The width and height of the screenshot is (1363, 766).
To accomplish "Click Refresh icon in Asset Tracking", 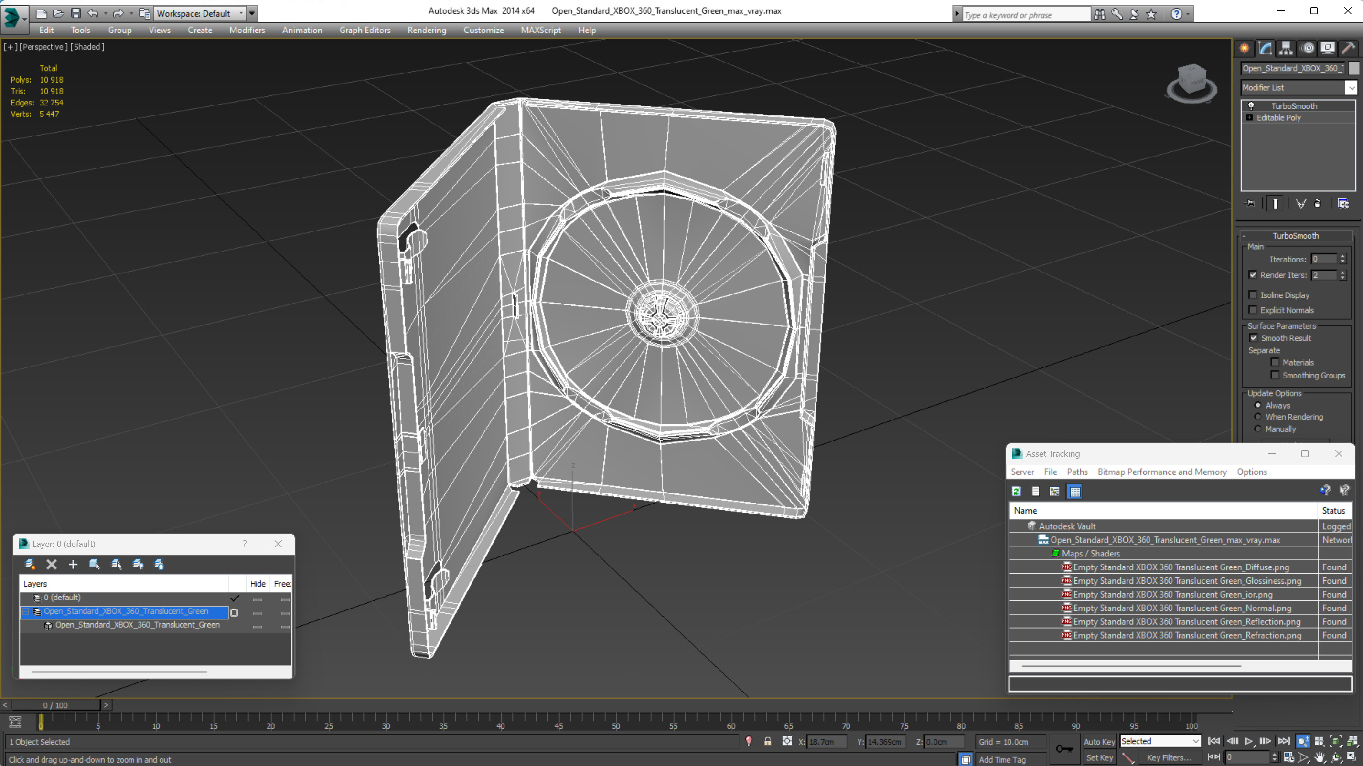I will [1016, 491].
